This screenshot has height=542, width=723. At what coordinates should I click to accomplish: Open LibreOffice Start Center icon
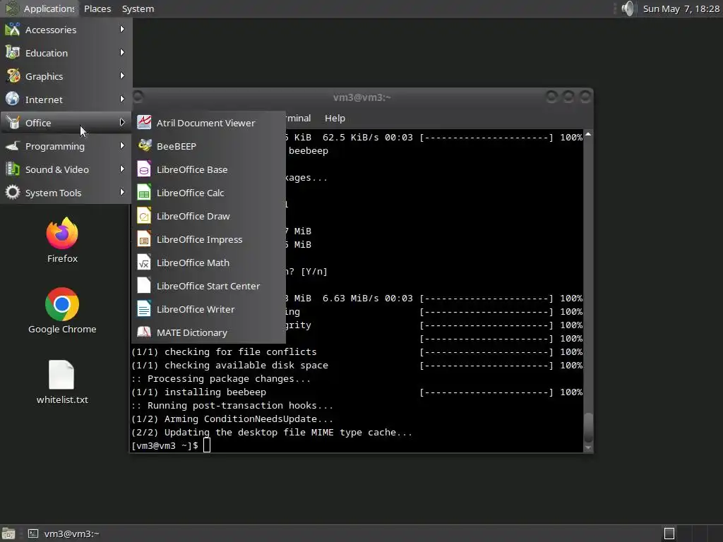point(144,286)
